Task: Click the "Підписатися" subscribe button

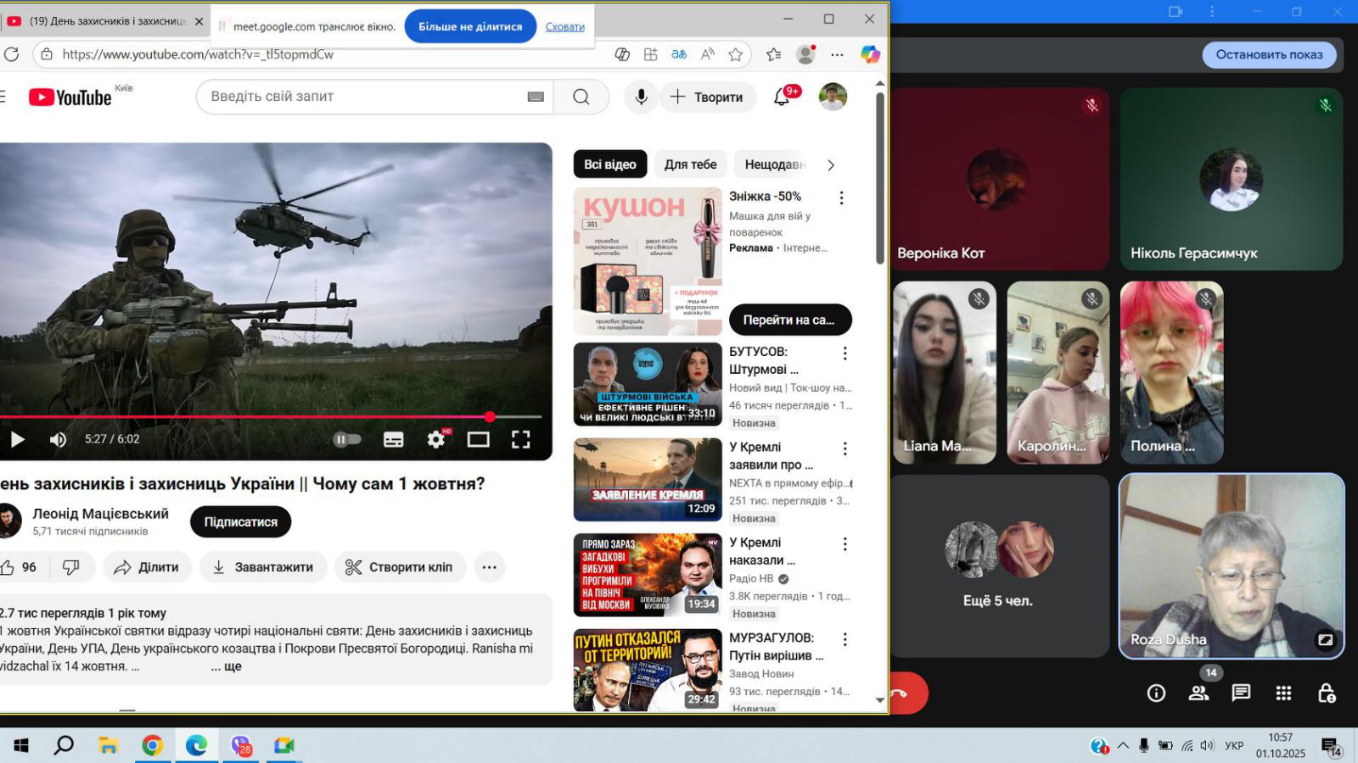Action: pyautogui.click(x=240, y=522)
